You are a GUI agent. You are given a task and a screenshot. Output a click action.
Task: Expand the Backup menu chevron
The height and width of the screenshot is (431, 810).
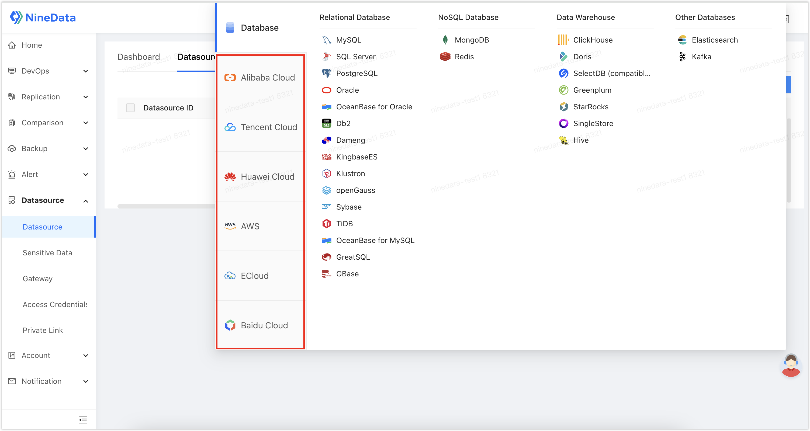click(85, 149)
